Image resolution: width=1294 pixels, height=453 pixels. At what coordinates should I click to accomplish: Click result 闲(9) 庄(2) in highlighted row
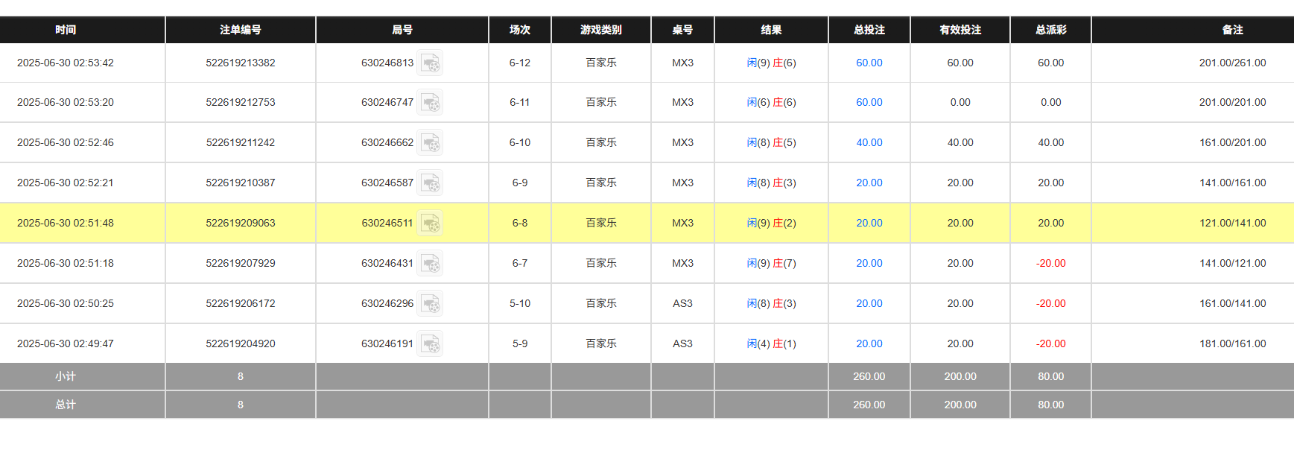click(x=771, y=224)
